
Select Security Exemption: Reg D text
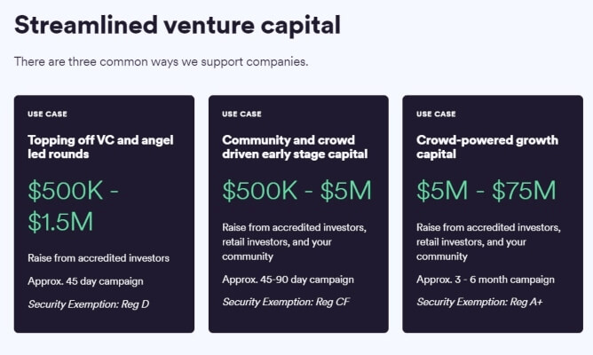coord(89,304)
